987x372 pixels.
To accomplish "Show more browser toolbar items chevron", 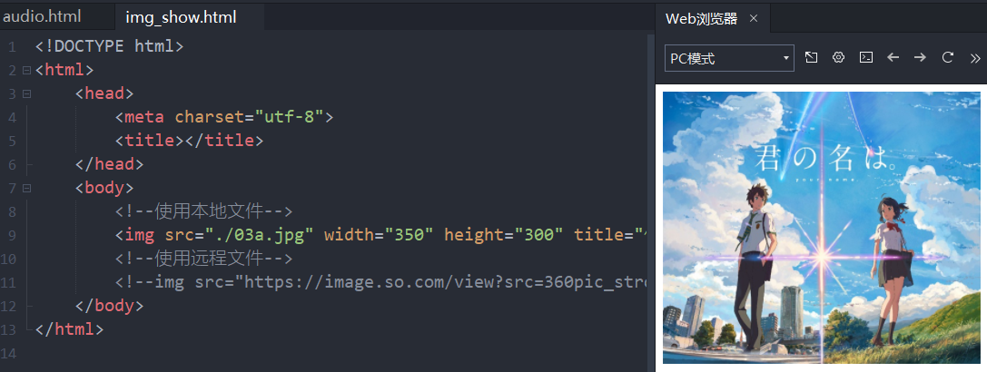I will click(x=976, y=58).
